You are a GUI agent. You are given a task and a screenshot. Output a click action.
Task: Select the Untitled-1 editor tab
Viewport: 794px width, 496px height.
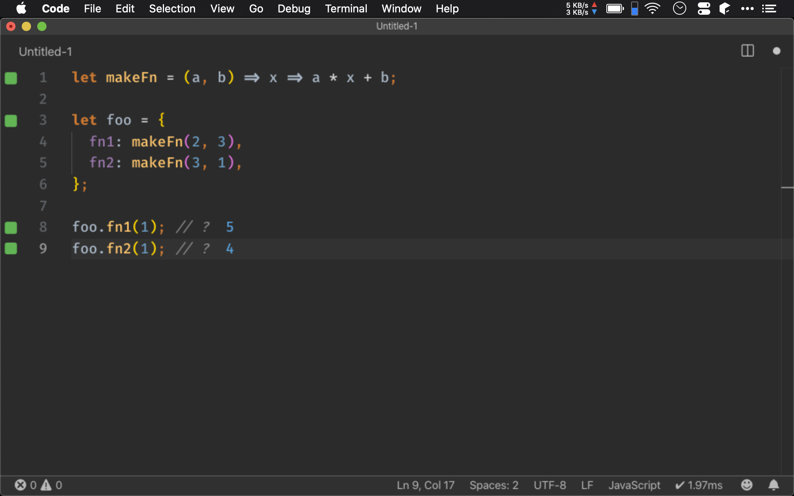coord(45,52)
